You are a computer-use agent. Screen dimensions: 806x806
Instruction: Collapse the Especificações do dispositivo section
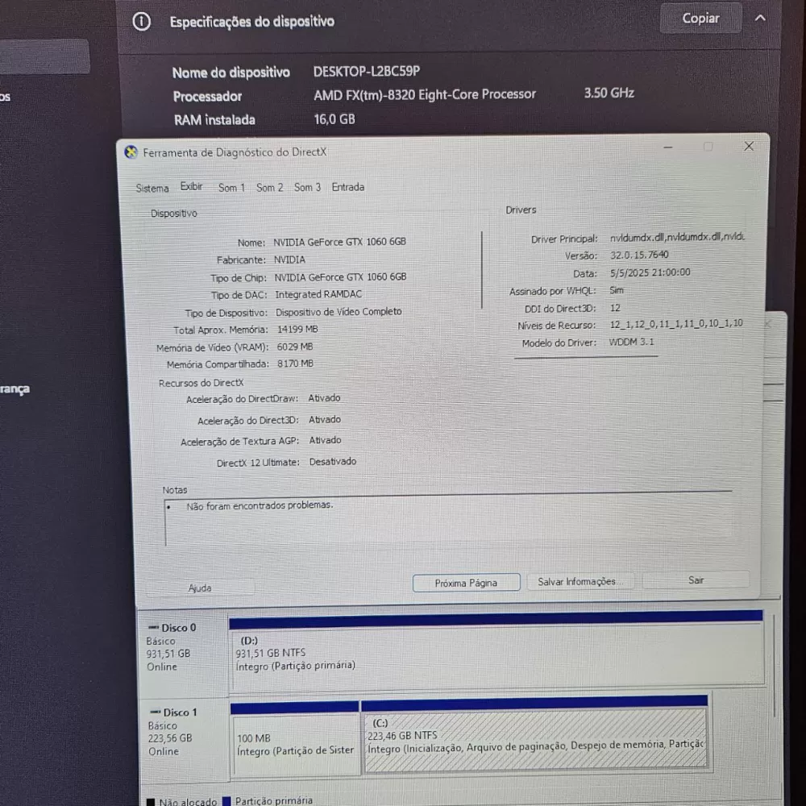(760, 19)
